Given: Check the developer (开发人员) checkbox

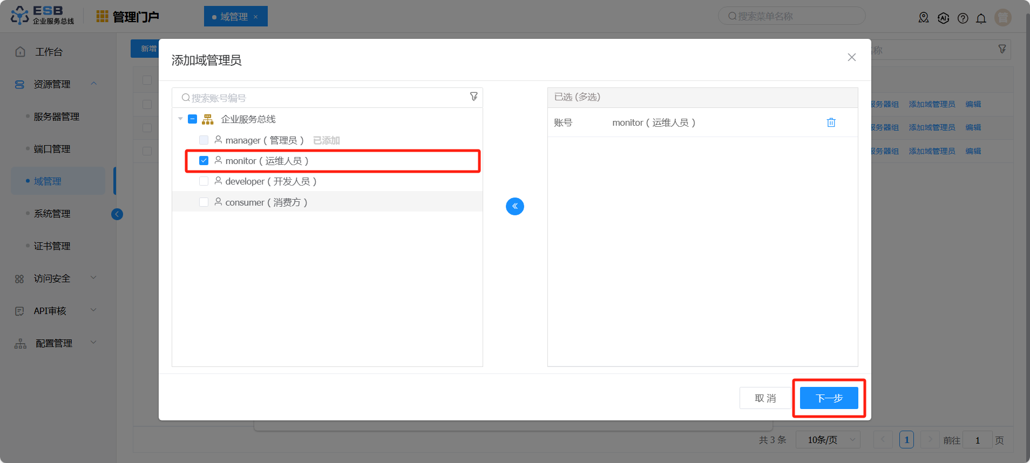Looking at the screenshot, I should tap(204, 181).
